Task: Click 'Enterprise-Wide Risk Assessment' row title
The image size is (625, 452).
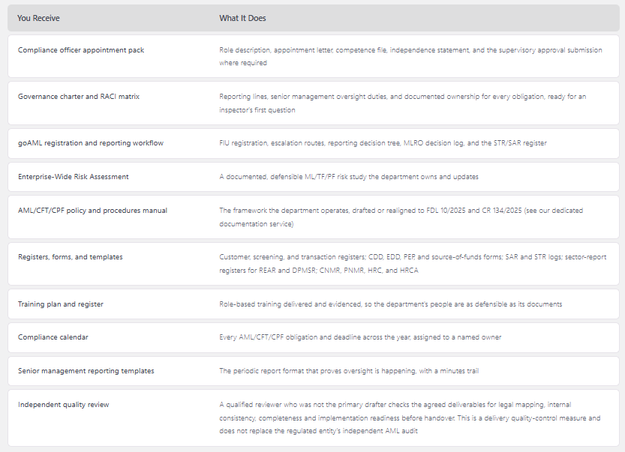Action: 74,176
